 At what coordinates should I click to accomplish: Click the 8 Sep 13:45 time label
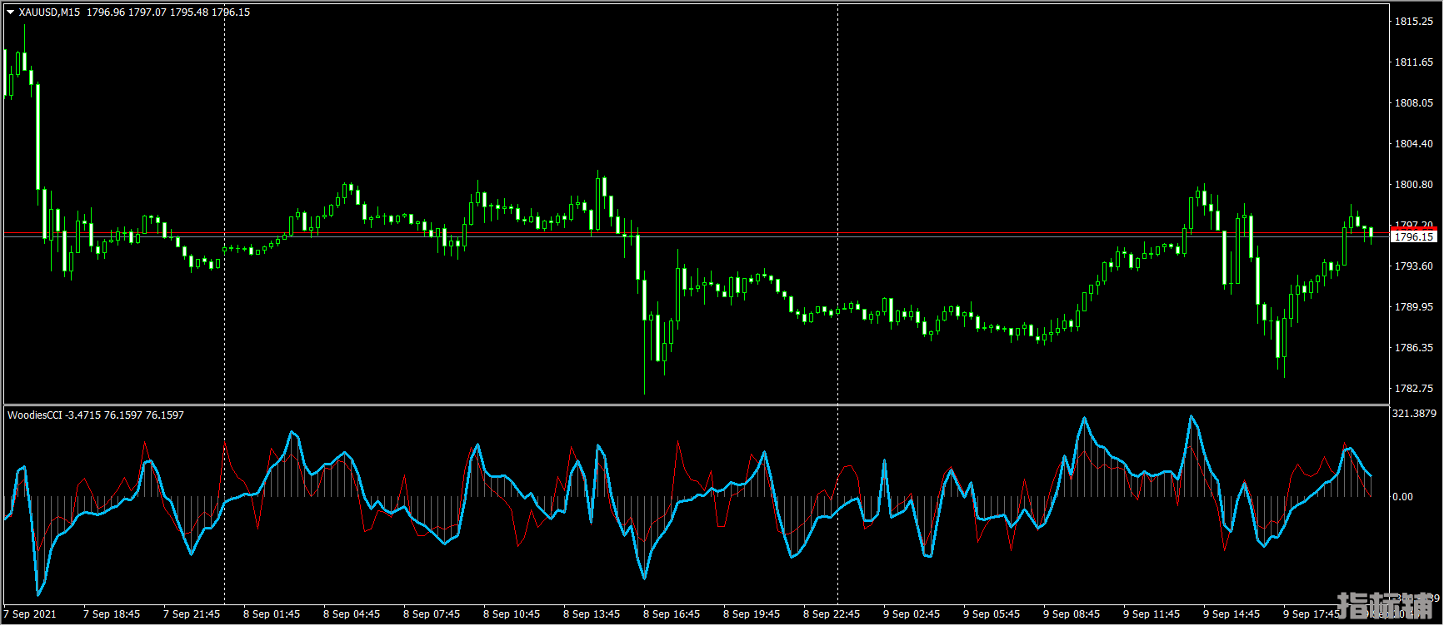click(x=592, y=614)
